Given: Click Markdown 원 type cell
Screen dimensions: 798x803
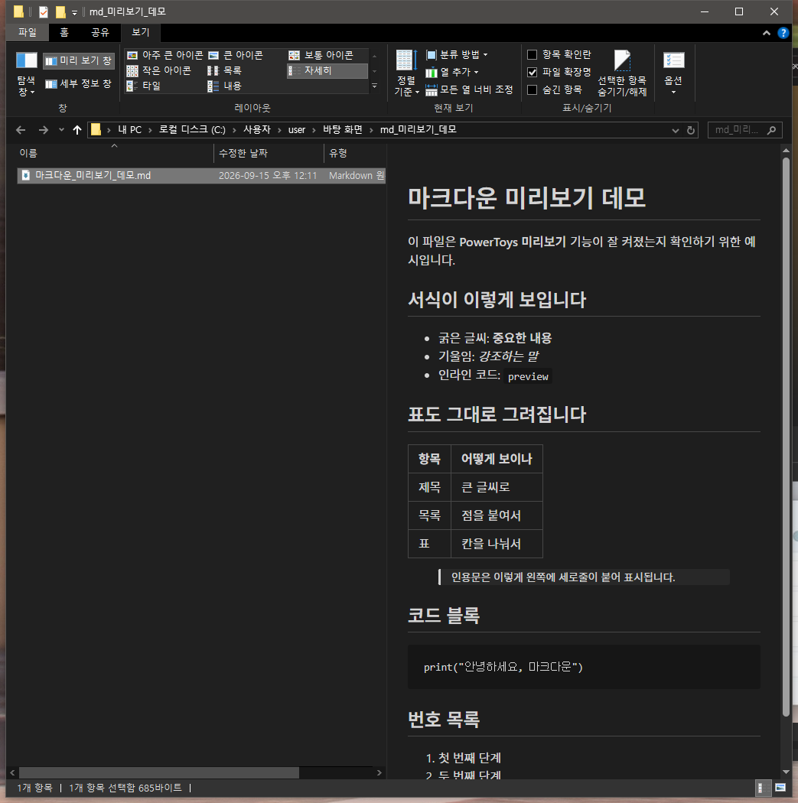Looking at the screenshot, I should click(357, 176).
